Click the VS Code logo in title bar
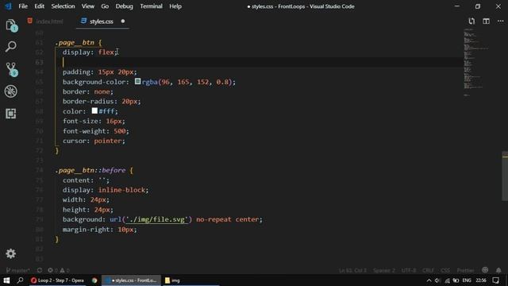The height and width of the screenshot is (286, 508). pyautogui.click(x=8, y=6)
